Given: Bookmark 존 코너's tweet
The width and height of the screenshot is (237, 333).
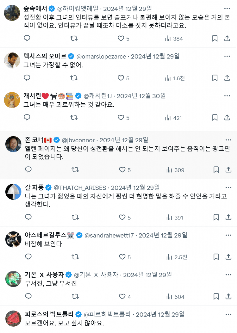Looking at the screenshot, I should 216,170.
